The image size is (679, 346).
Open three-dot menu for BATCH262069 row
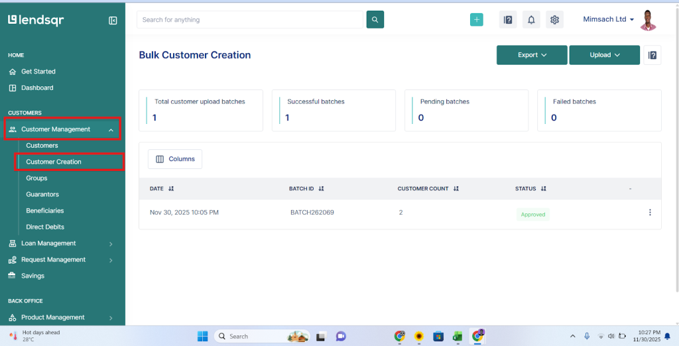pyautogui.click(x=650, y=213)
